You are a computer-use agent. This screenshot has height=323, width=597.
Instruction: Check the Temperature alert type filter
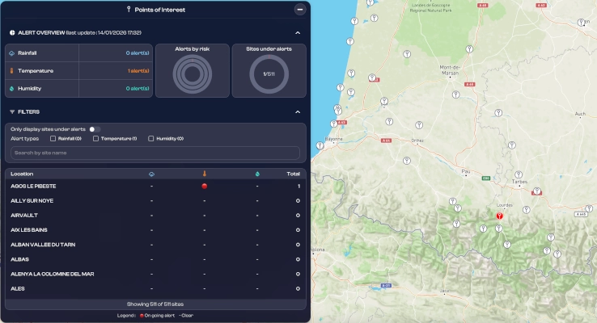point(95,139)
